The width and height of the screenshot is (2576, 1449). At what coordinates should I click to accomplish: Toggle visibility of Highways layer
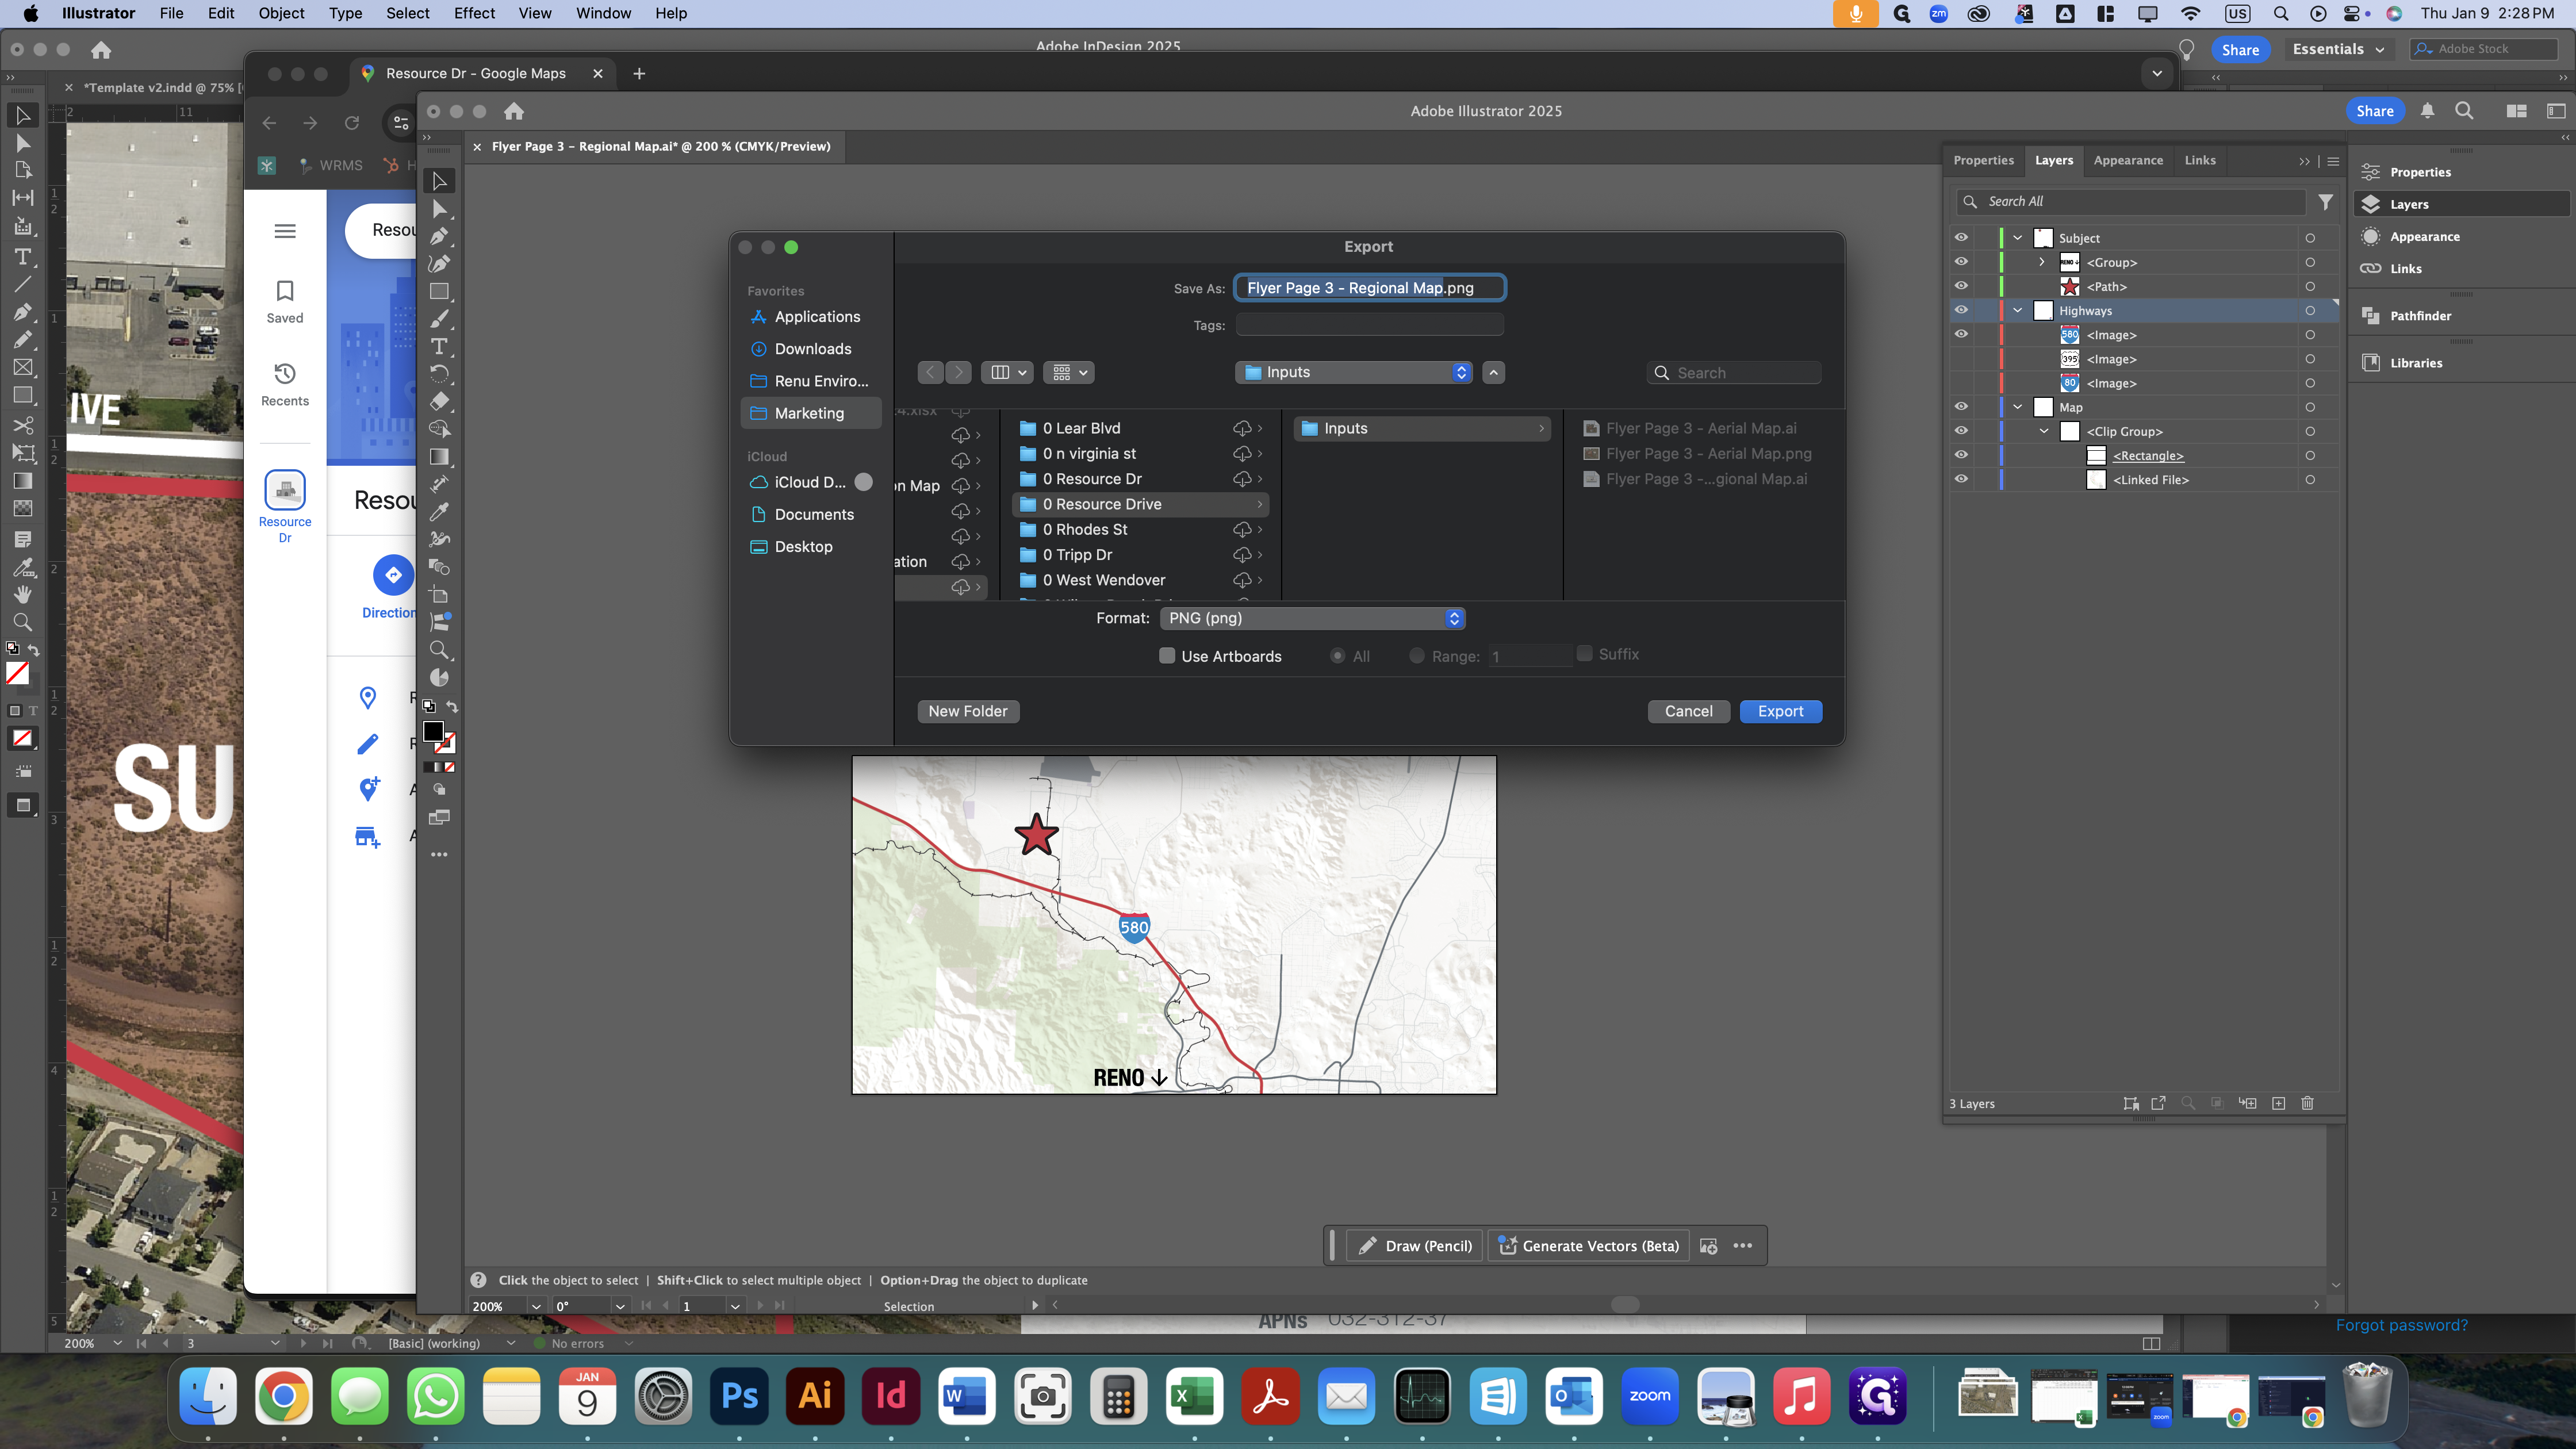point(1961,310)
